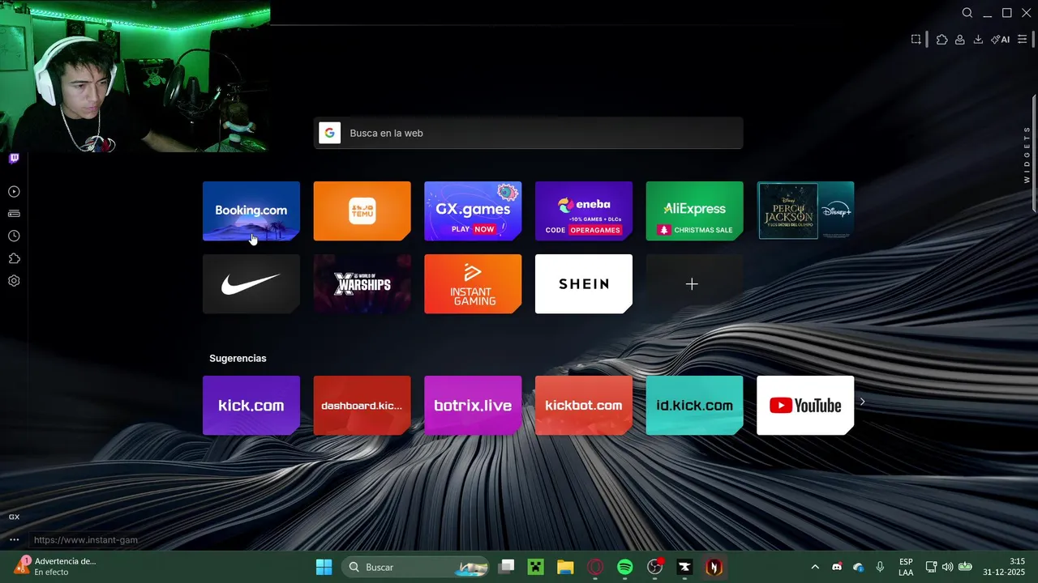Open the OneDrive cloud tray icon
This screenshot has width=1038, height=583.
pos(858,567)
